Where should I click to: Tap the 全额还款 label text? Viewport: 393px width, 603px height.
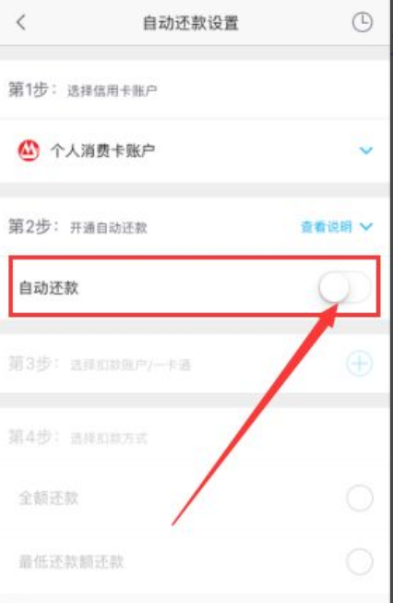[x=49, y=498]
